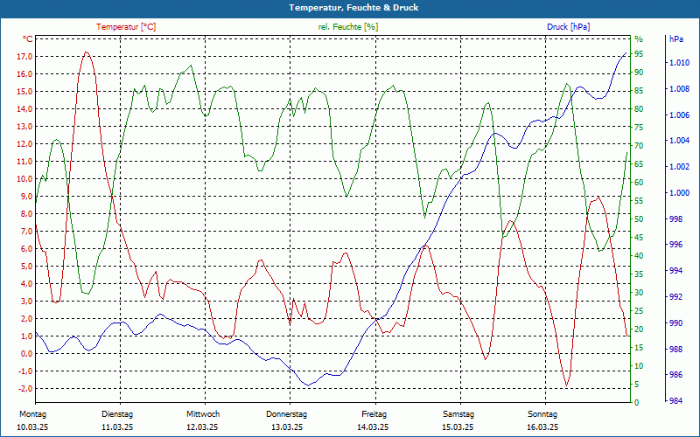Click the 13.03.25 date label

(x=287, y=427)
